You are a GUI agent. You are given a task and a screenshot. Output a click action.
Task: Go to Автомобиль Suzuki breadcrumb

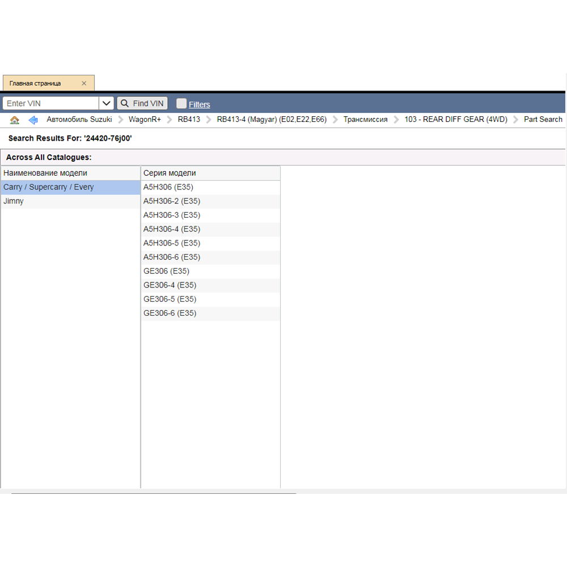pyautogui.click(x=79, y=120)
